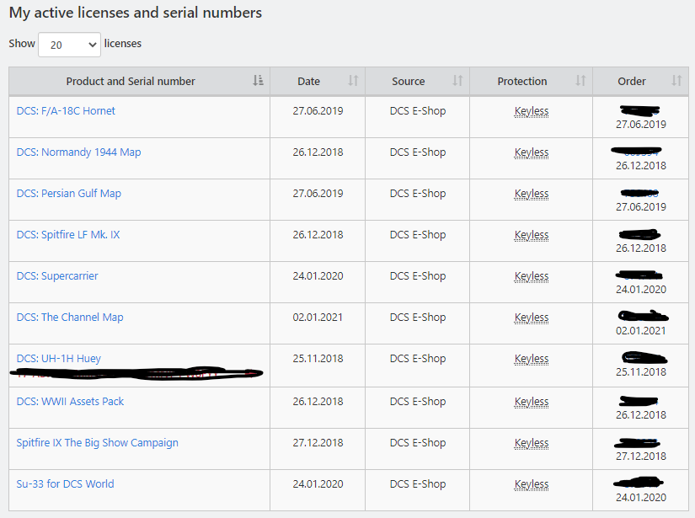Click DCS E-Shop in the Hornet row

(x=418, y=111)
